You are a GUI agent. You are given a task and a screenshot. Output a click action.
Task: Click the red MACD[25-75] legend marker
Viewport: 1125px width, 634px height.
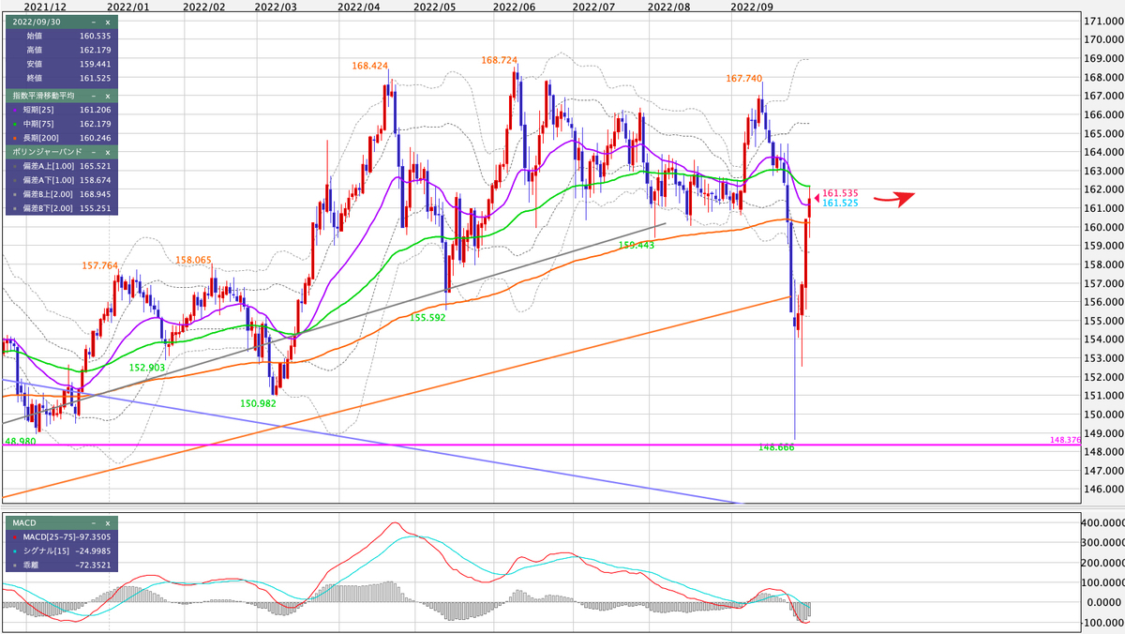(15, 537)
